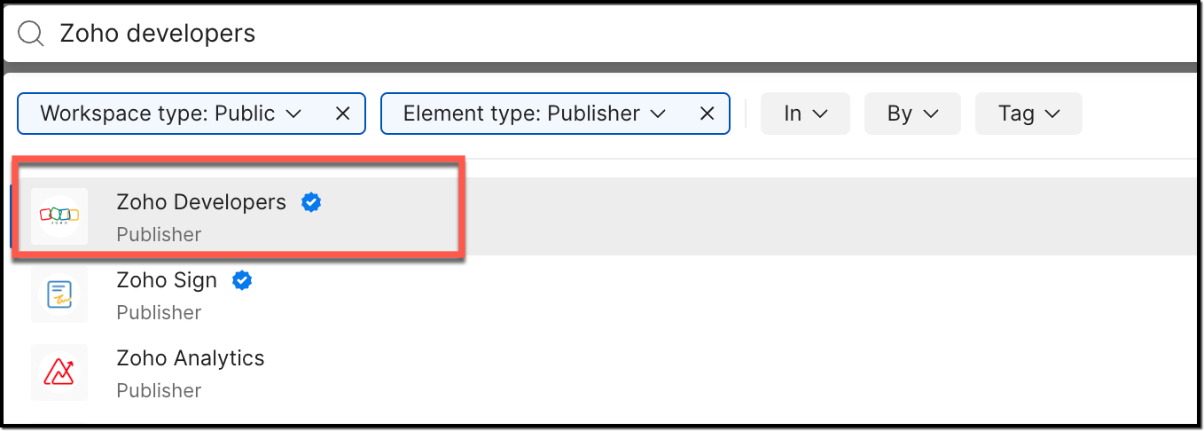Screen dimensions: 1204x431
Task: Click the Zoho Sign logo icon
Action: [59, 294]
